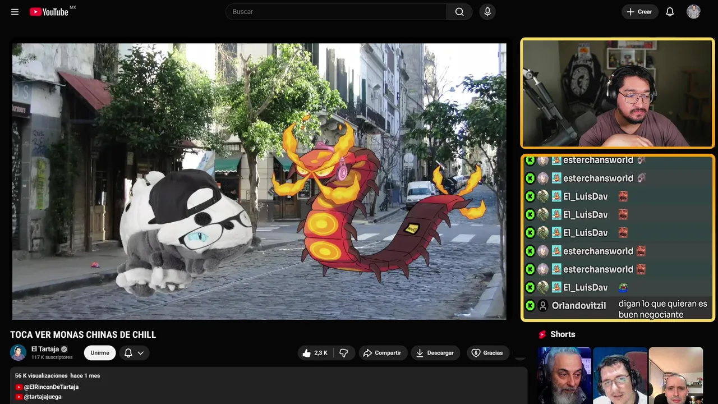Select the Shorts section heading
718x404 pixels.
click(563, 334)
